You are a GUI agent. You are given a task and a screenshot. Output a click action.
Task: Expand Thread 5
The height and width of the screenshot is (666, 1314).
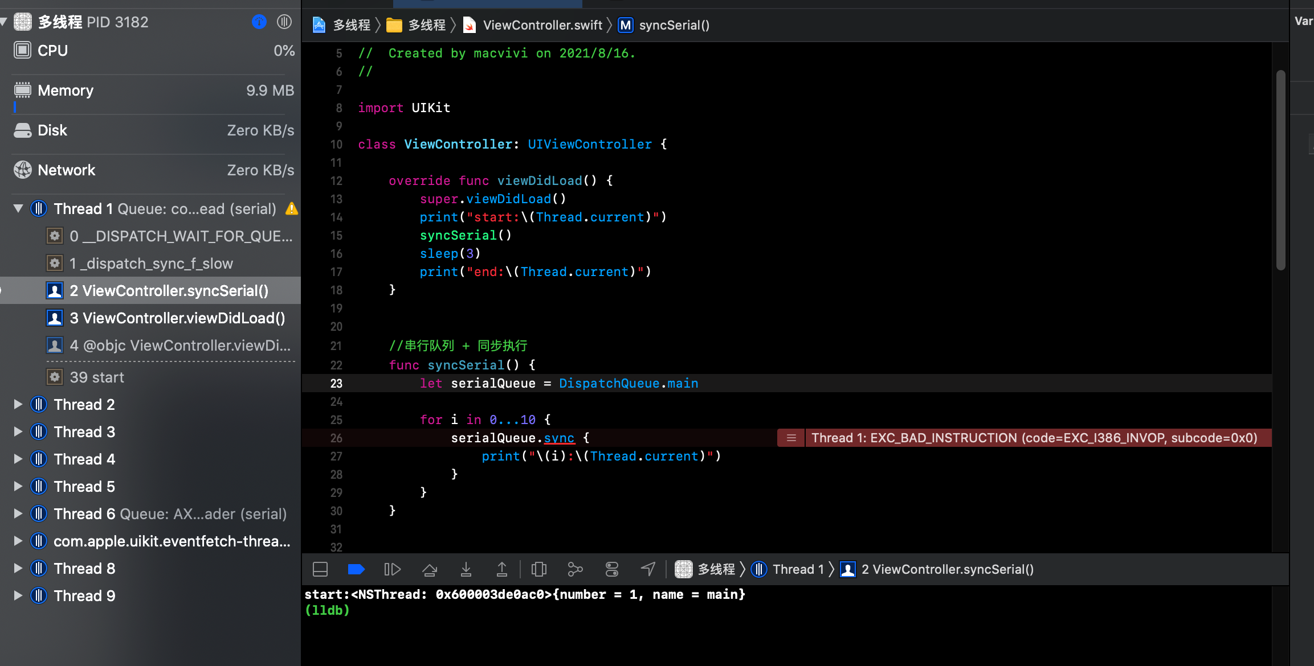tap(18, 487)
